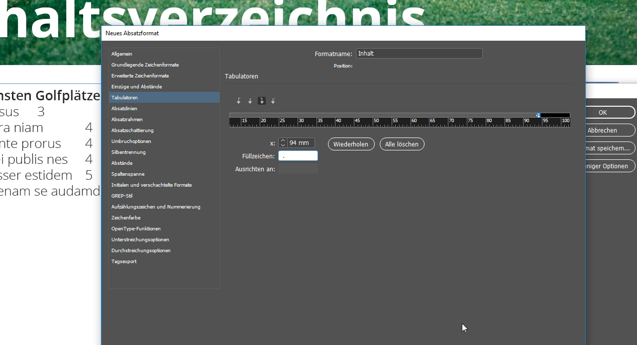This screenshot has height=345, width=637.
Task: Click the Formatname field containing Inhalt
Action: coord(419,53)
